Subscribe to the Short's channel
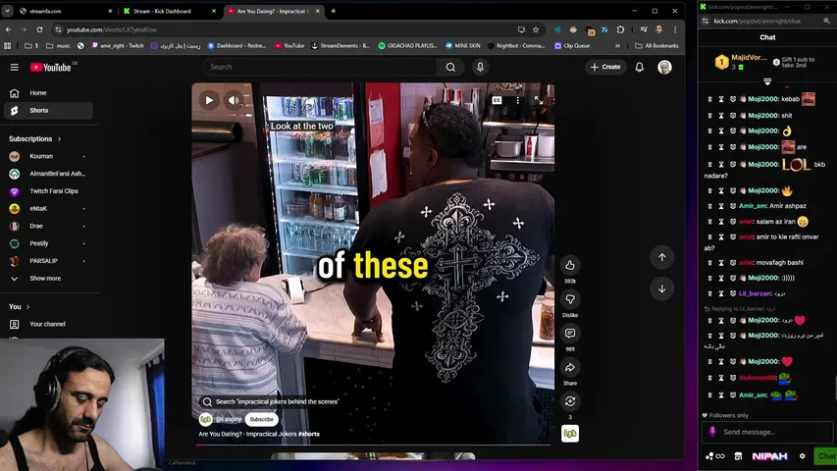 262,420
